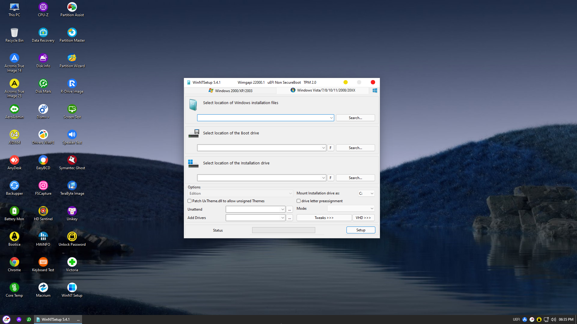577x324 pixels.
Task: Toggle drive letter preassignment checkbox
Action: click(x=299, y=201)
